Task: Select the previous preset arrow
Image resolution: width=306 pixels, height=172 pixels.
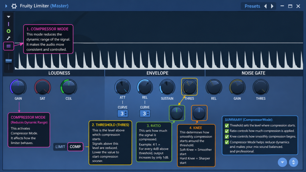Action: (265, 6)
